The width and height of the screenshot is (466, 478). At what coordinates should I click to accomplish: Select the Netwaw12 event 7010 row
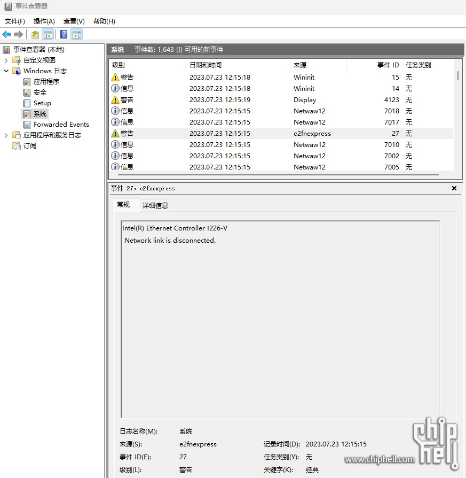(x=281, y=145)
